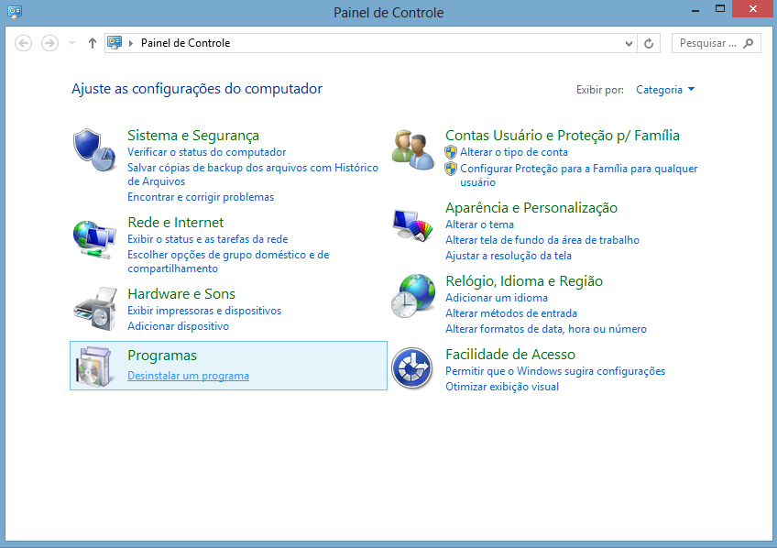Image resolution: width=777 pixels, height=548 pixels.
Task: Click Alterar o tema link
Action: click(x=480, y=225)
